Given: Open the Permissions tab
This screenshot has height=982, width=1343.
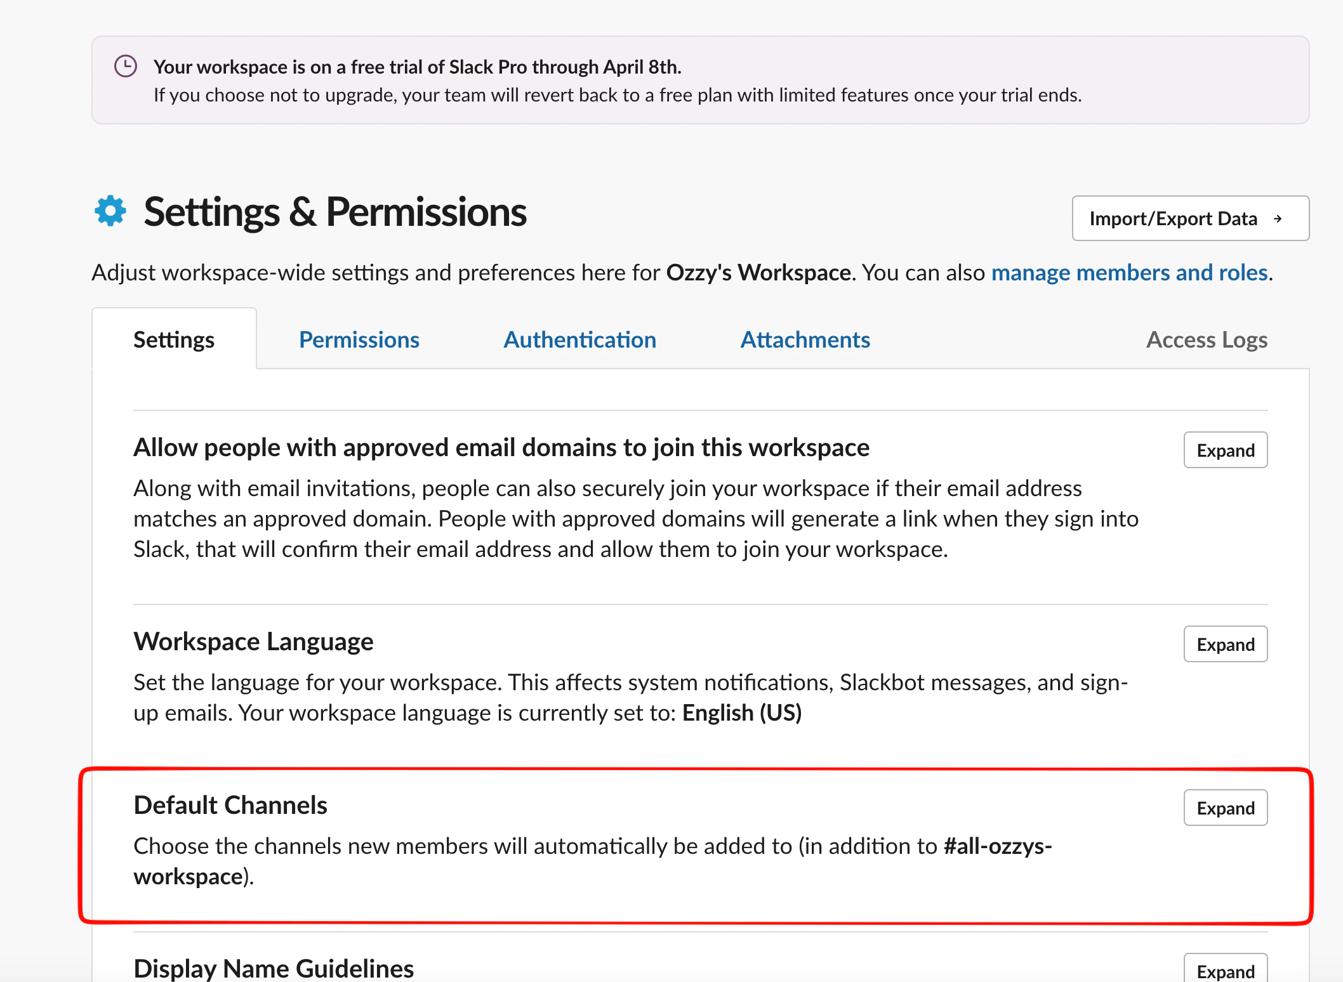Looking at the screenshot, I should [359, 339].
